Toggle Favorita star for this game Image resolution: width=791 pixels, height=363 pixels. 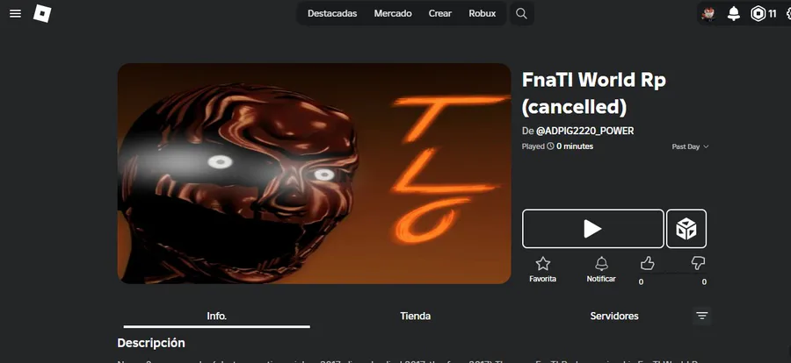click(543, 269)
